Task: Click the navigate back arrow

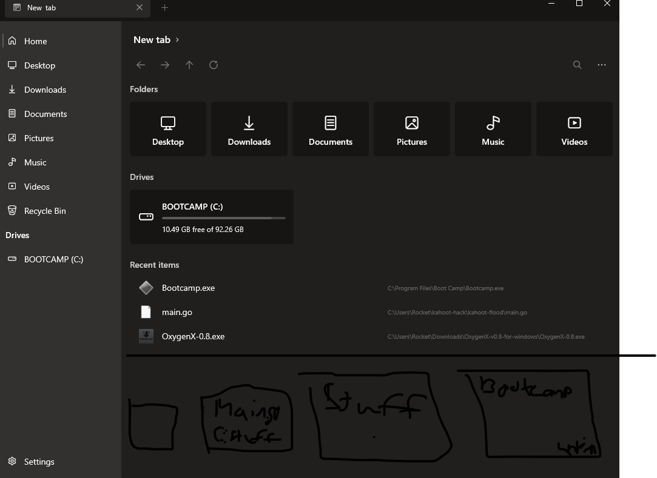Action: pos(141,64)
